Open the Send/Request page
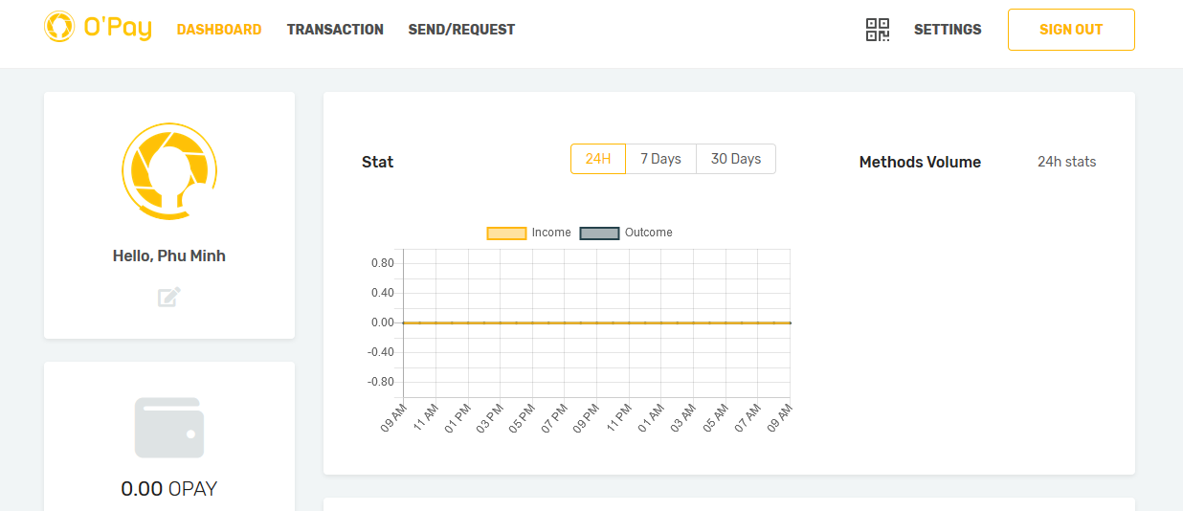Viewport: 1183px width, 511px height. coord(461,30)
